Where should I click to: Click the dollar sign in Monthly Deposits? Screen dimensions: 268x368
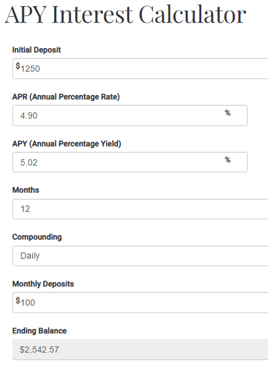coord(18,300)
